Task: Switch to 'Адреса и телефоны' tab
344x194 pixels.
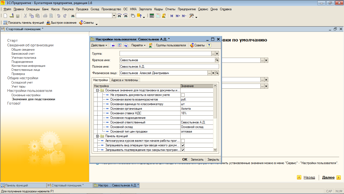Action: 125,80
